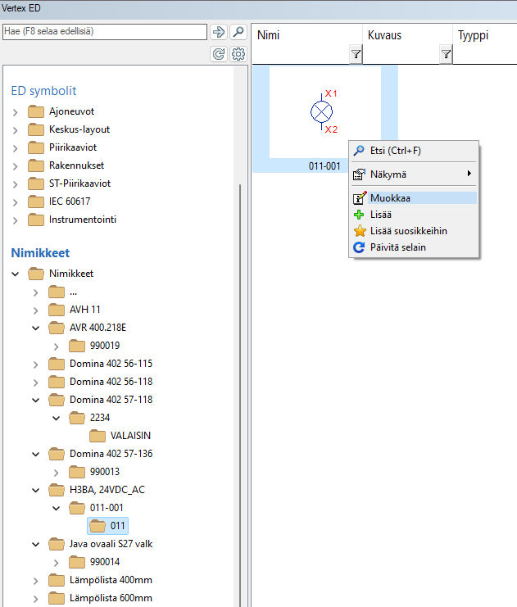
Task: Click the refresh icon below search field
Action: pyautogui.click(x=219, y=54)
